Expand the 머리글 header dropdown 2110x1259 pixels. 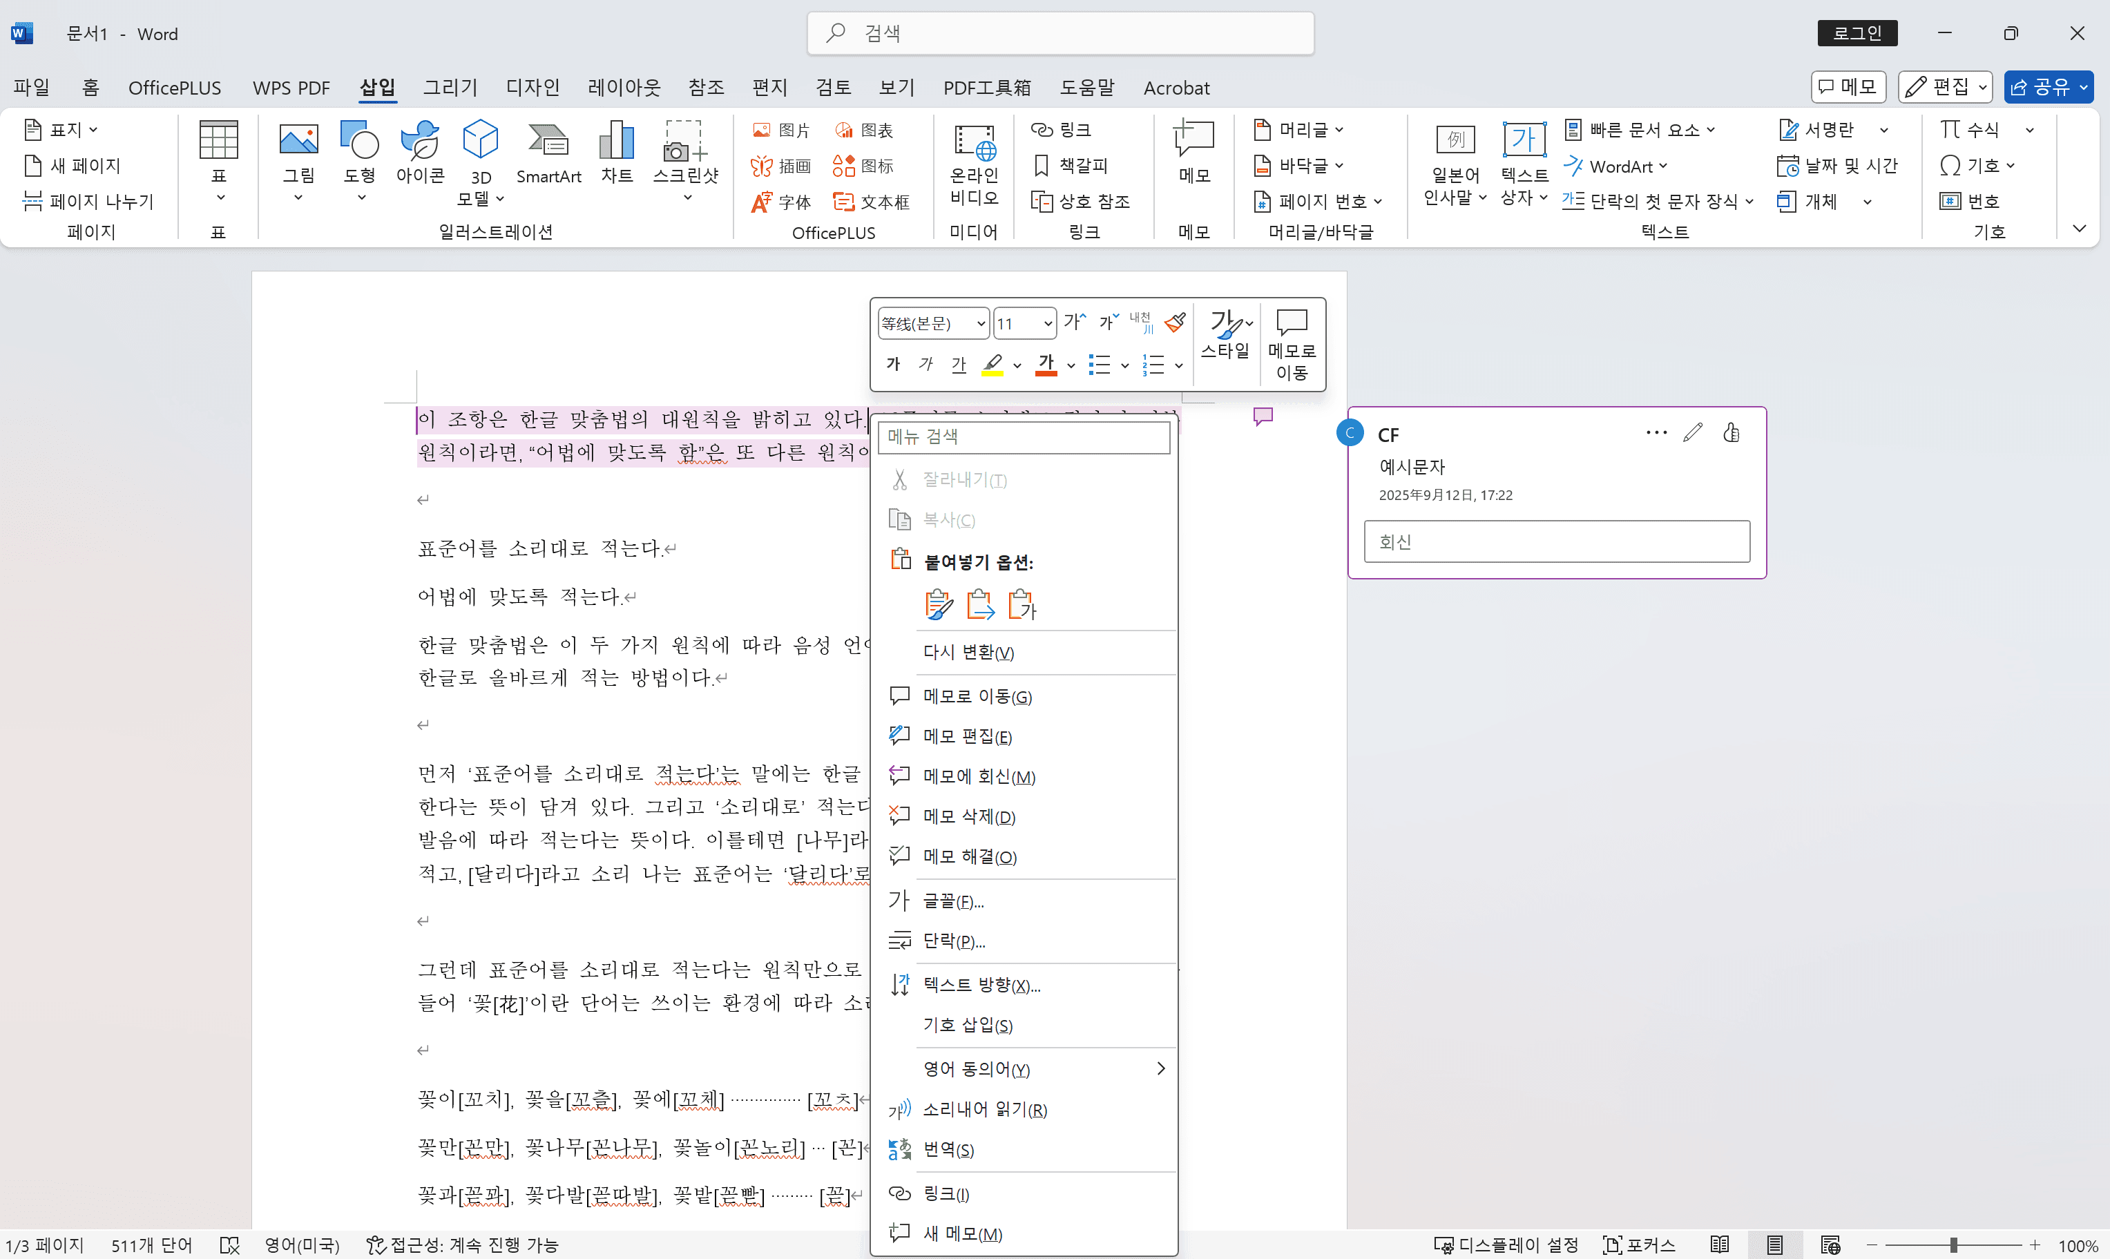click(x=1339, y=130)
